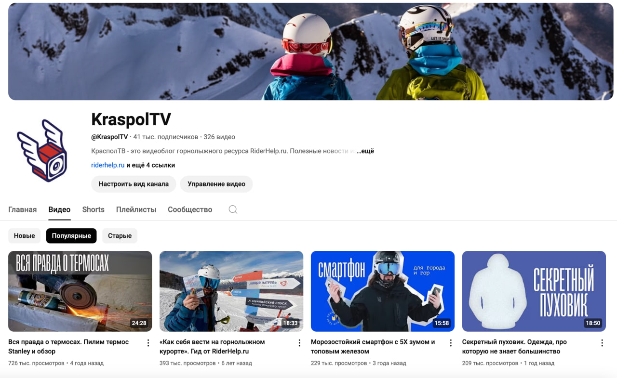
Task: Select the Старые sort chip
Action: (120, 236)
